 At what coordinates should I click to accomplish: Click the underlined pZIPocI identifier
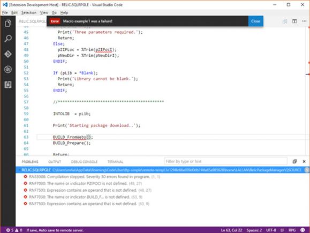tap(104, 49)
